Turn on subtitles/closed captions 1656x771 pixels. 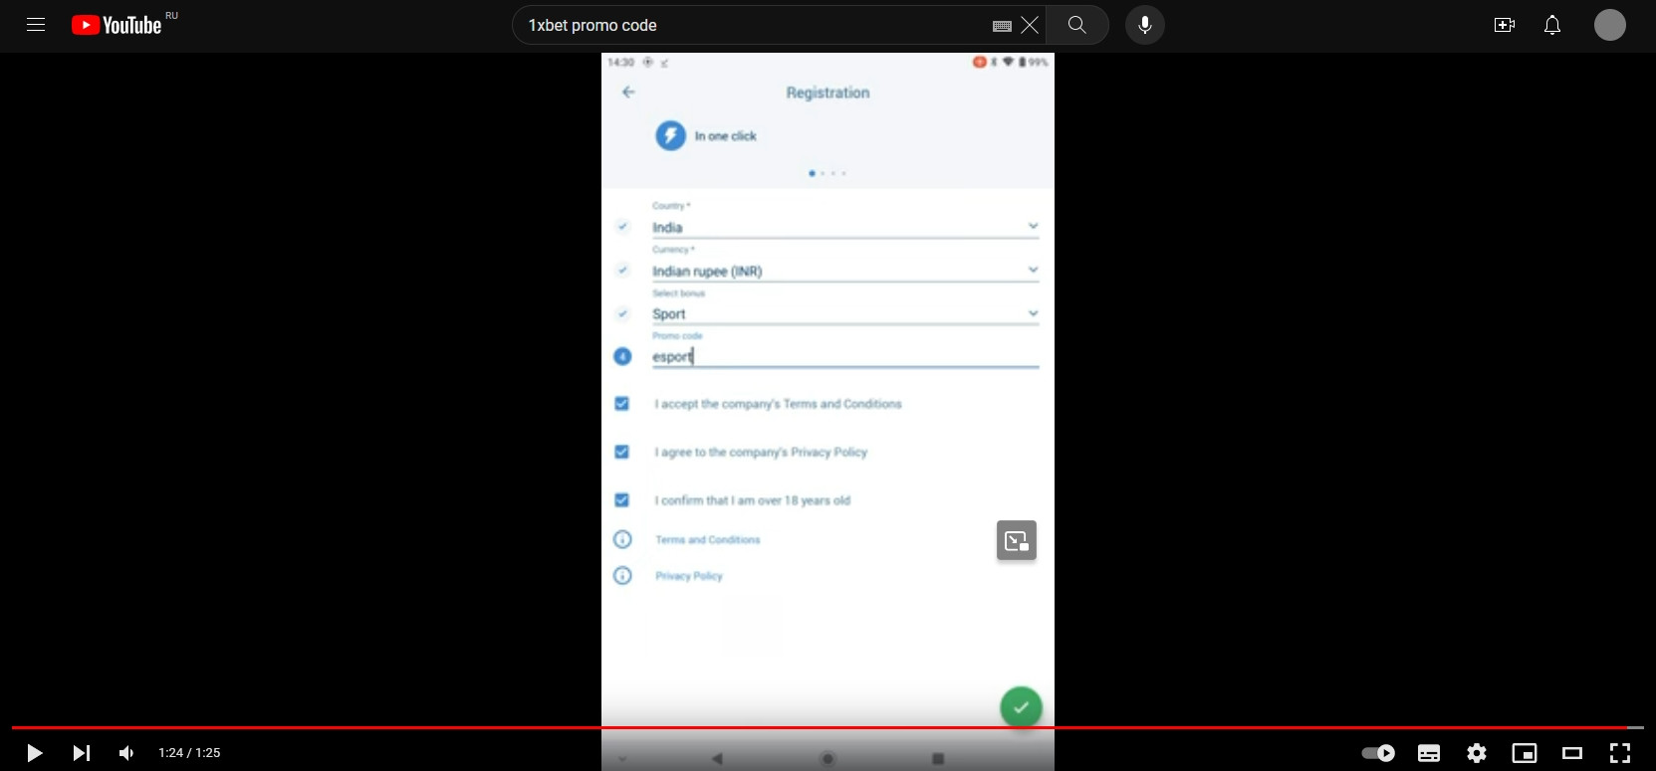pos(1429,753)
